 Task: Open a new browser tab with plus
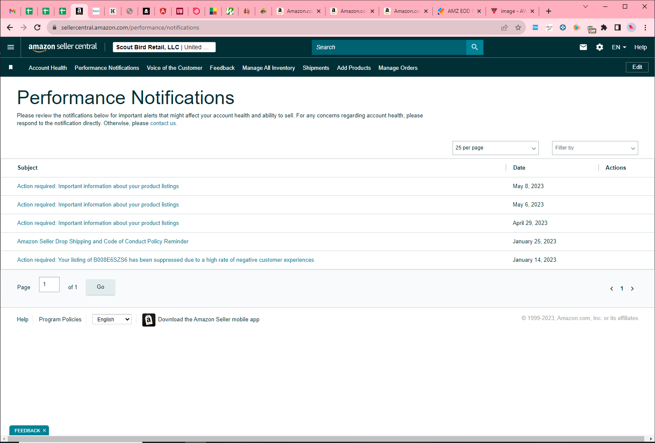[x=549, y=11]
